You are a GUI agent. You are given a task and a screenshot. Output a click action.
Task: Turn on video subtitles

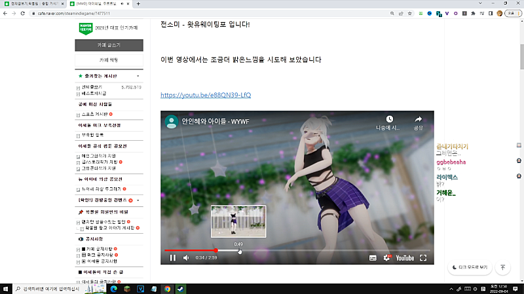click(372, 258)
